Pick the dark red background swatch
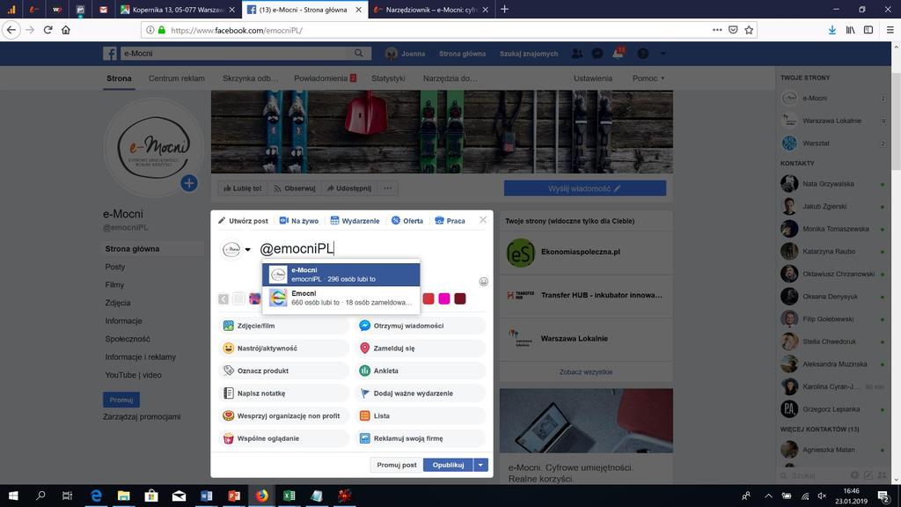Image resolution: width=901 pixels, height=507 pixels. tap(460, 299)
